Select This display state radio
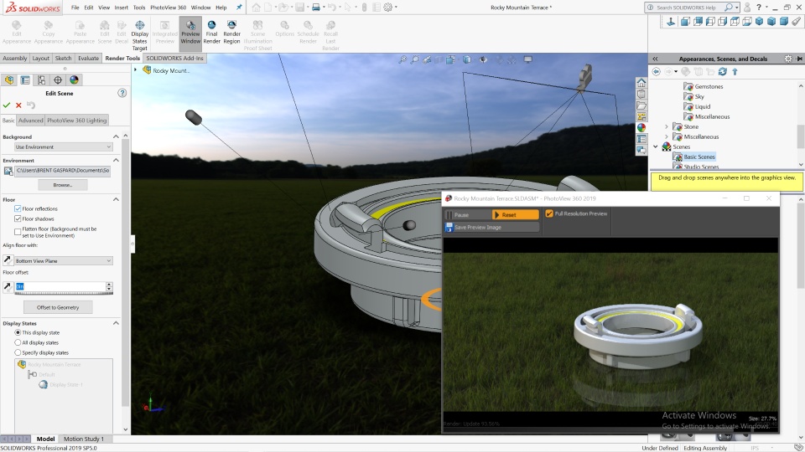The width and height of the screenshot is (805, 452). 18,332
